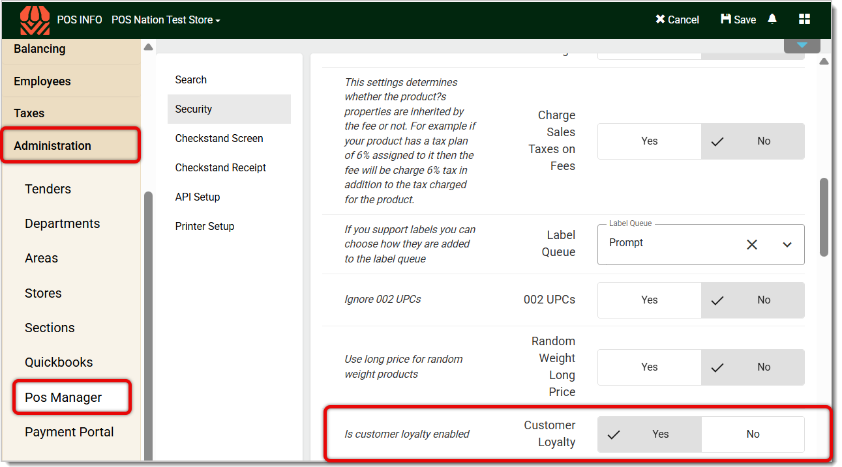Open the apps grid icon

[x=804, y=19]
